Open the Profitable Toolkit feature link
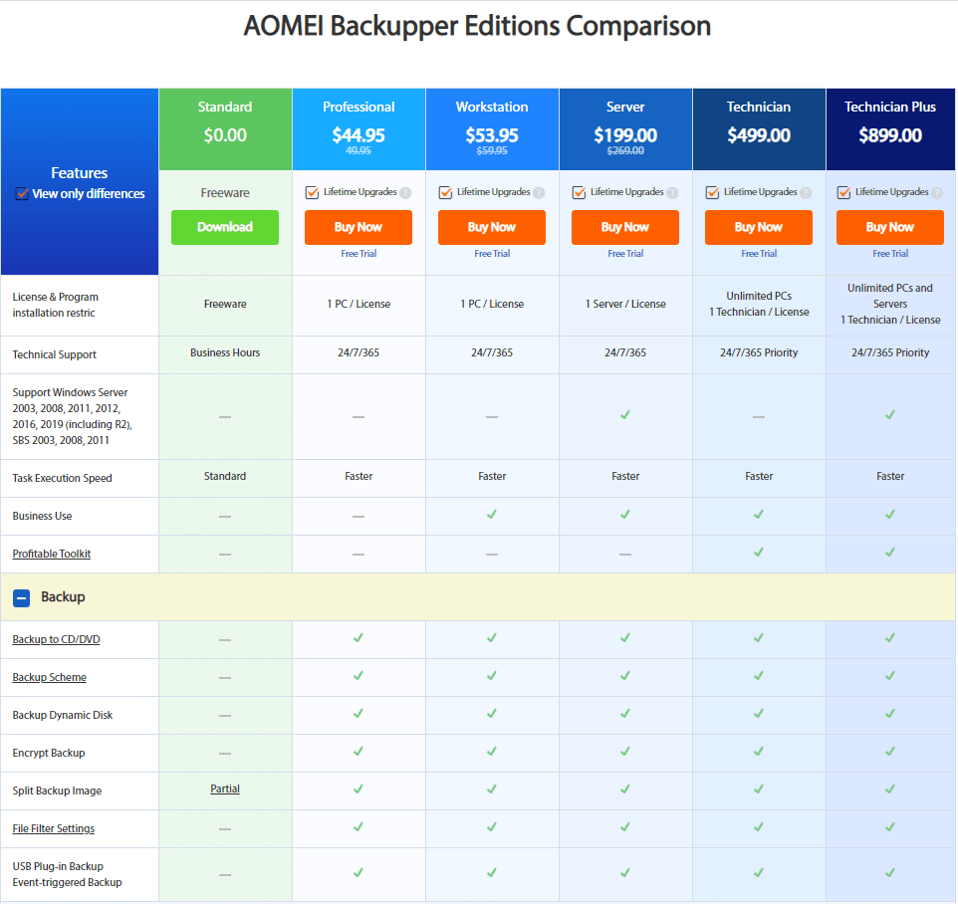This screenshot has width=958, height=904. (52, 554)
